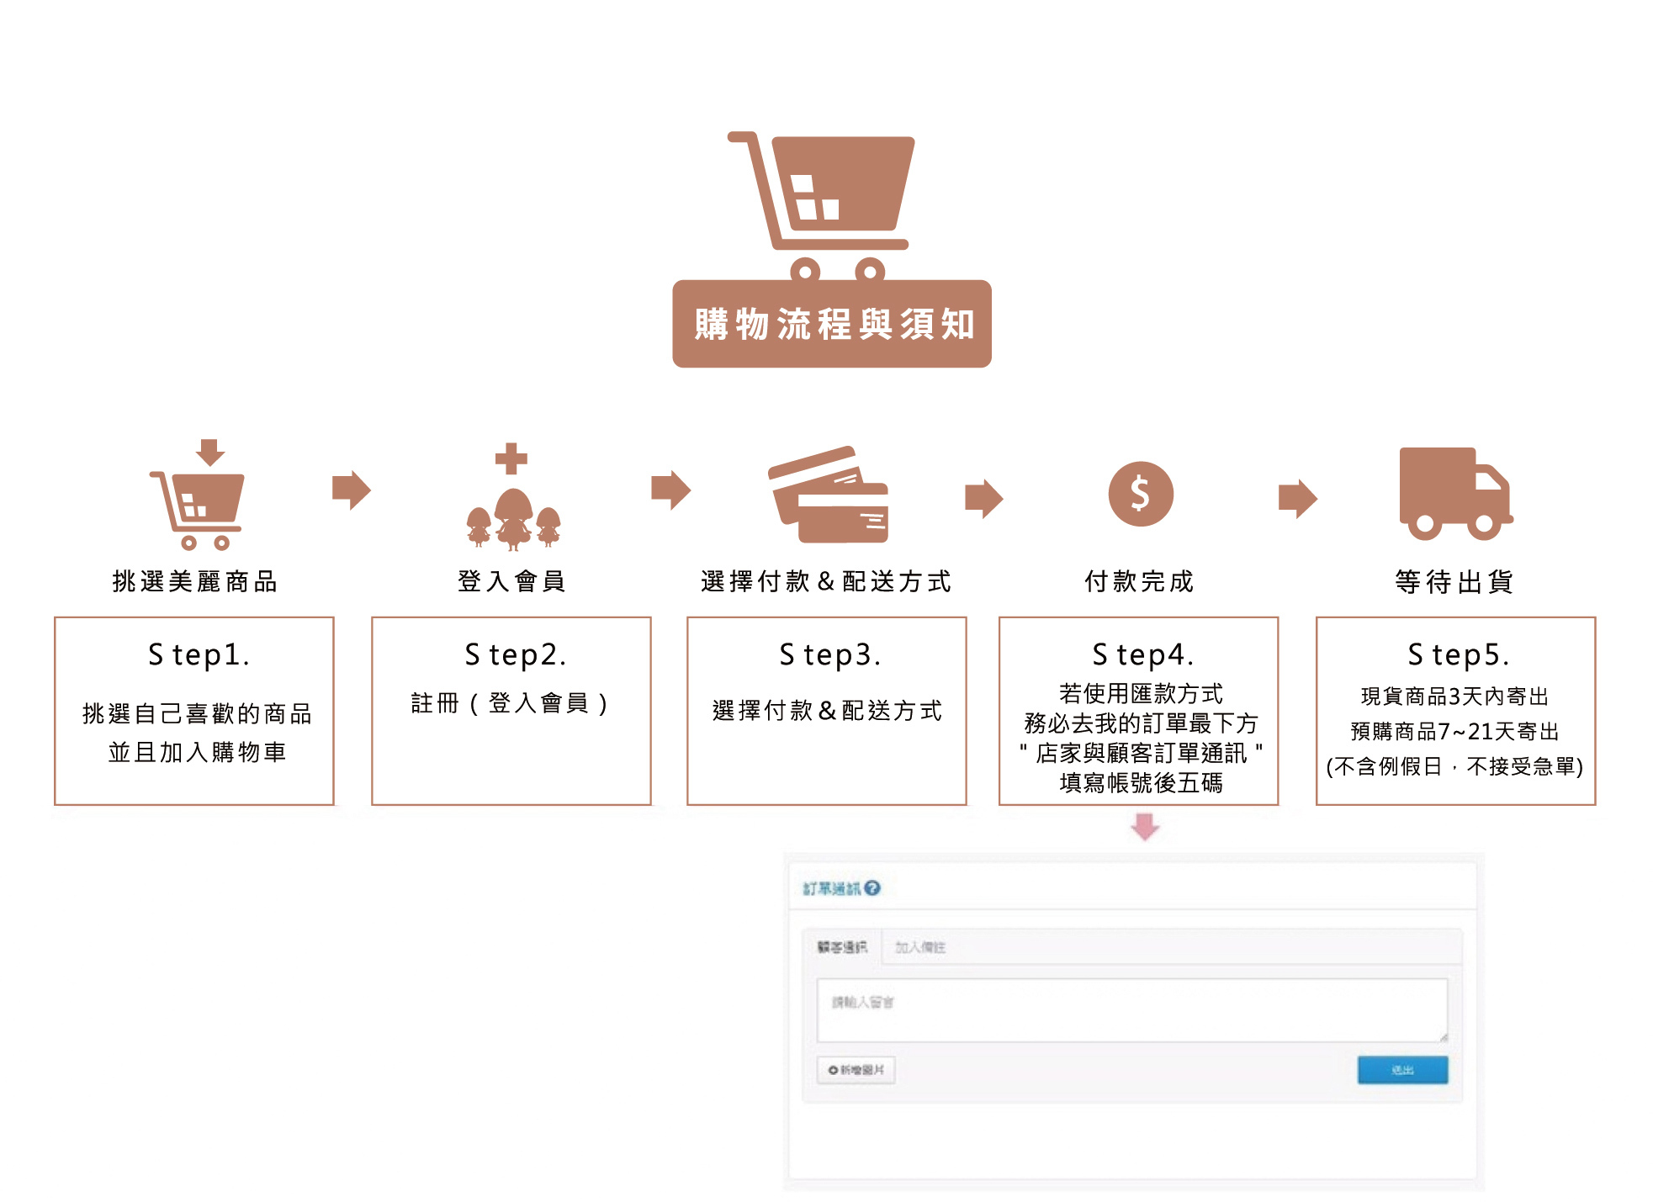
Task: Switch to the 顧客通訊 tab
Action: point(841,947)
